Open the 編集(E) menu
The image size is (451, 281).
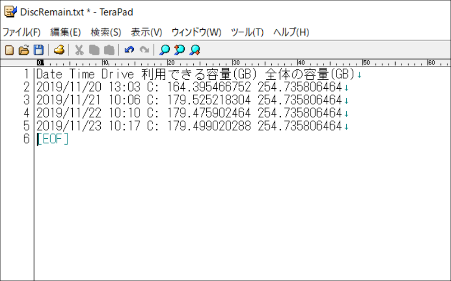(x=65, y=32)
